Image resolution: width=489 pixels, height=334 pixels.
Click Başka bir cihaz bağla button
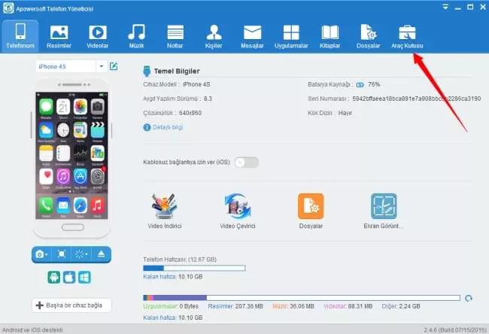coord(71,305)
